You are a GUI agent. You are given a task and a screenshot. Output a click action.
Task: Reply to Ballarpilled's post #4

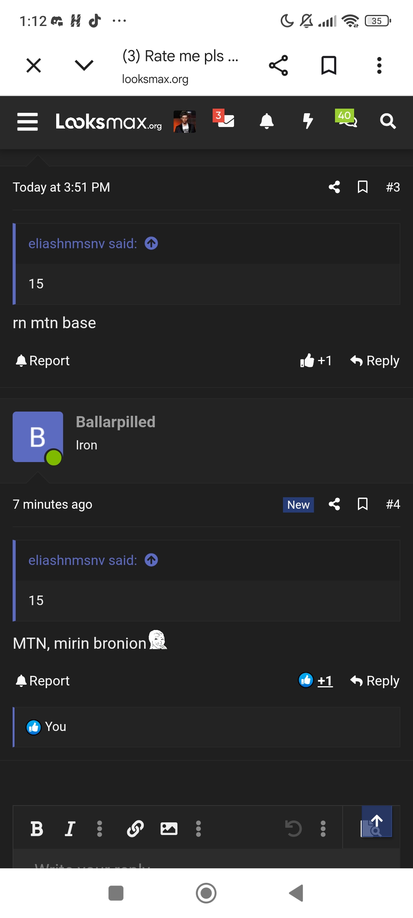(375, 681)
